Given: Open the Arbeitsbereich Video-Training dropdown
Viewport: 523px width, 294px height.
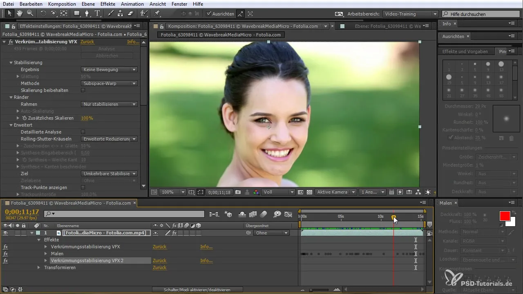Looking at the screenshot, I should tap(411, 14).
